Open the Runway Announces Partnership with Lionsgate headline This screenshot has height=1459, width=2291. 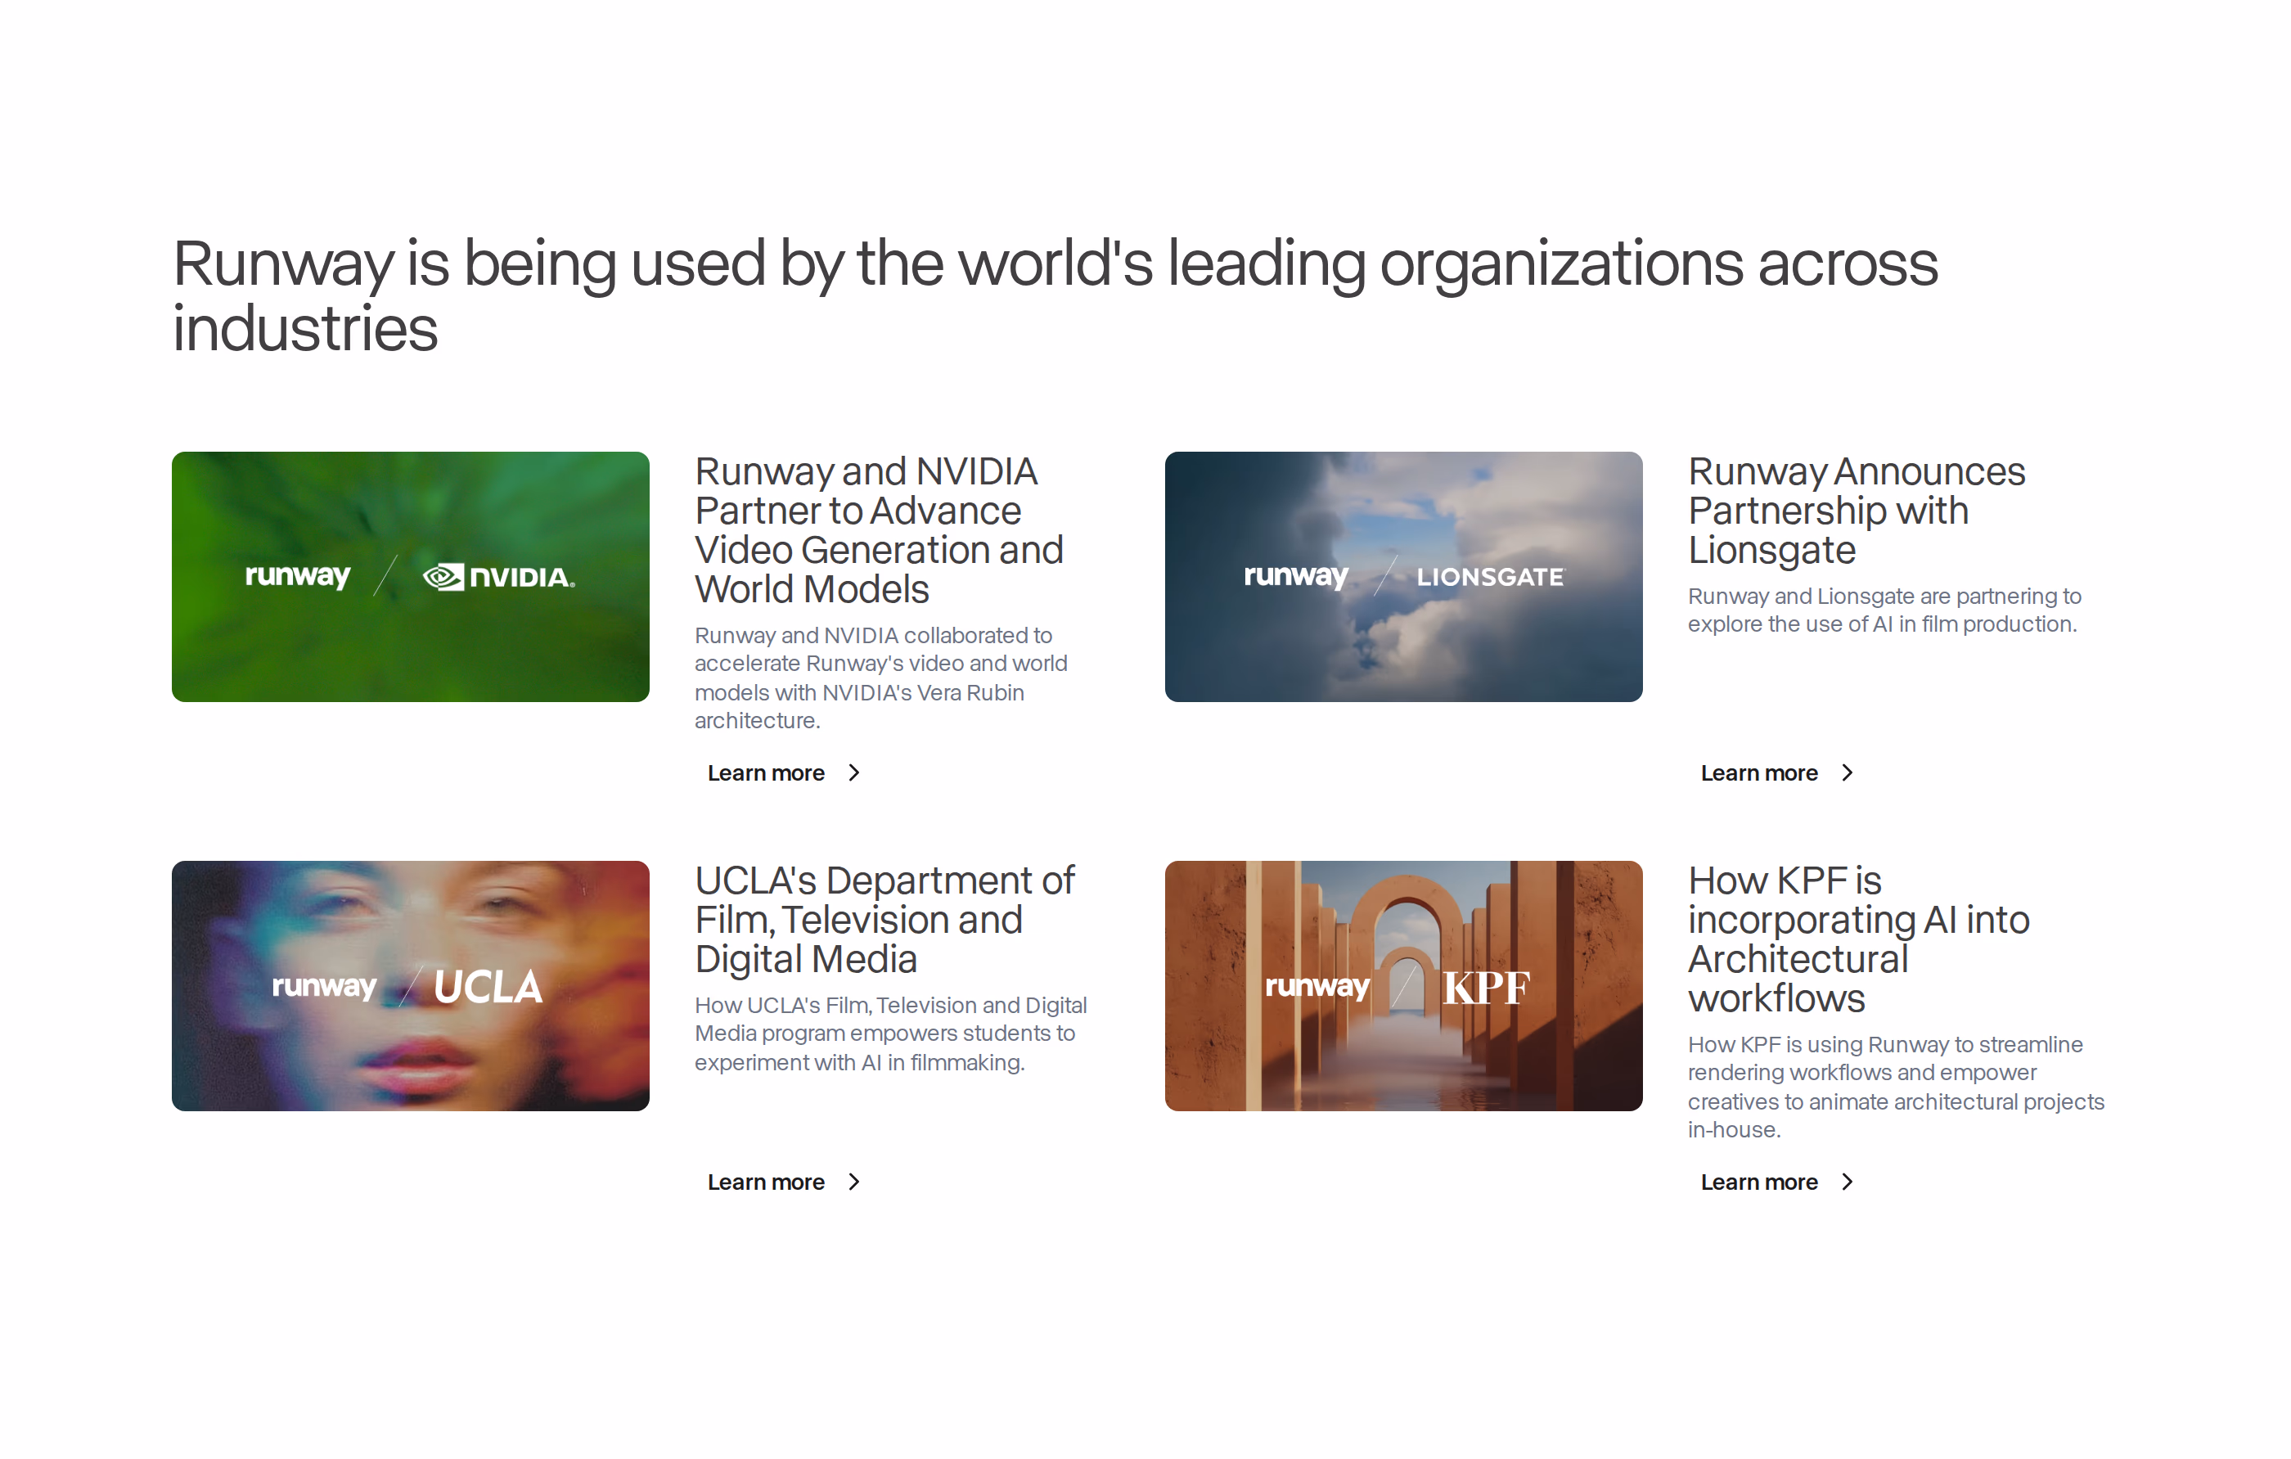(1857, 511)
